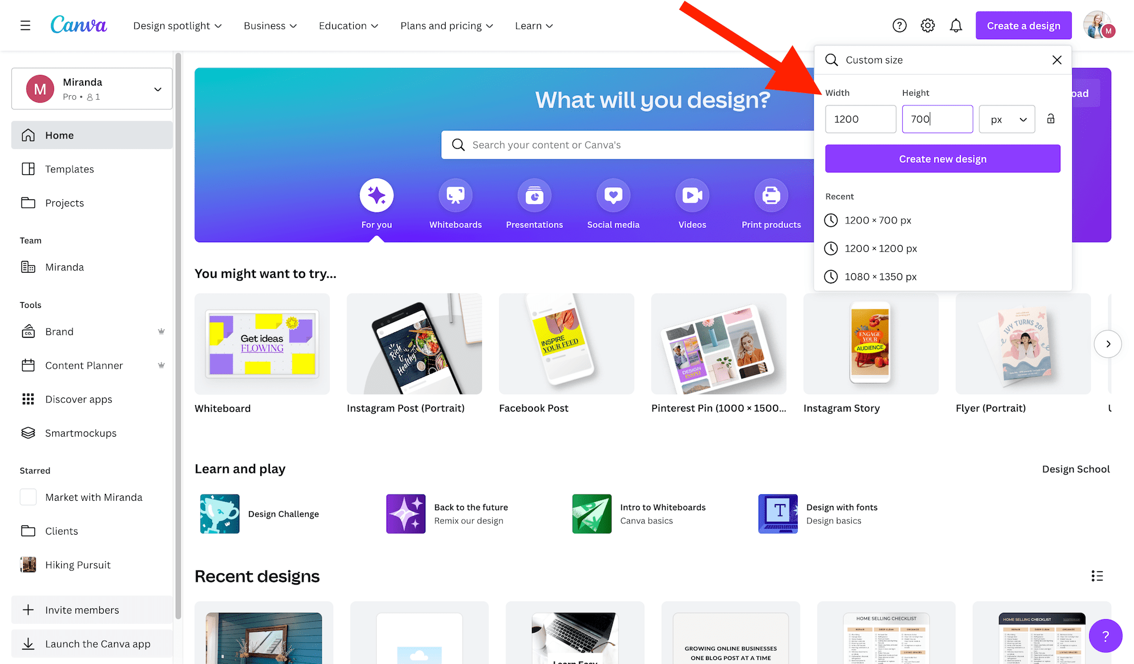Click the Height input field
1134x664 pixels.
tap(937, 119)
